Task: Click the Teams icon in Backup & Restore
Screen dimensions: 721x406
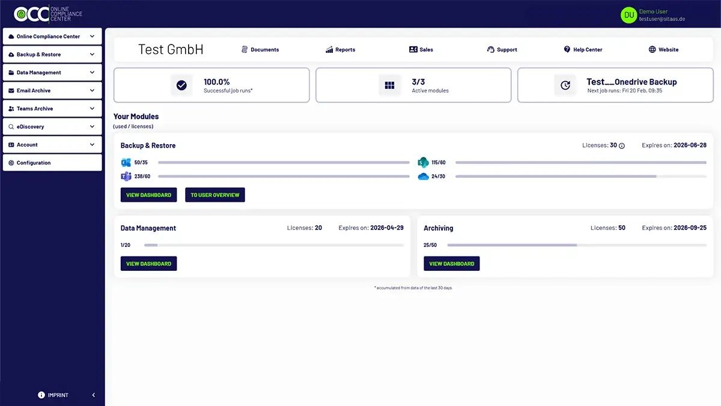Action: click(x=126, y=177)
